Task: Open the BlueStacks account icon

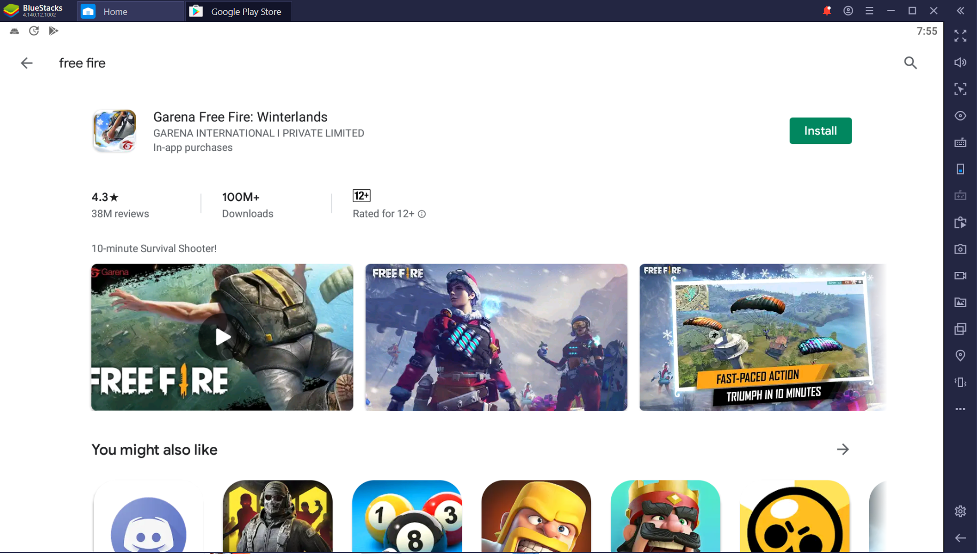Action: point(848,11)
